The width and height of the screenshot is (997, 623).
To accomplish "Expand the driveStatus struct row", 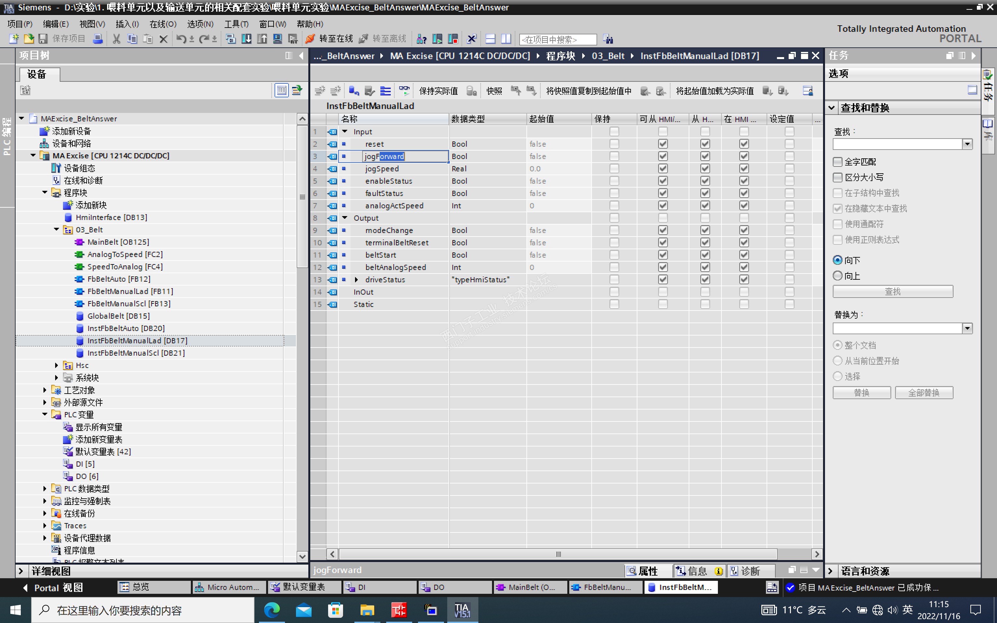I will [x=356, y=279].
